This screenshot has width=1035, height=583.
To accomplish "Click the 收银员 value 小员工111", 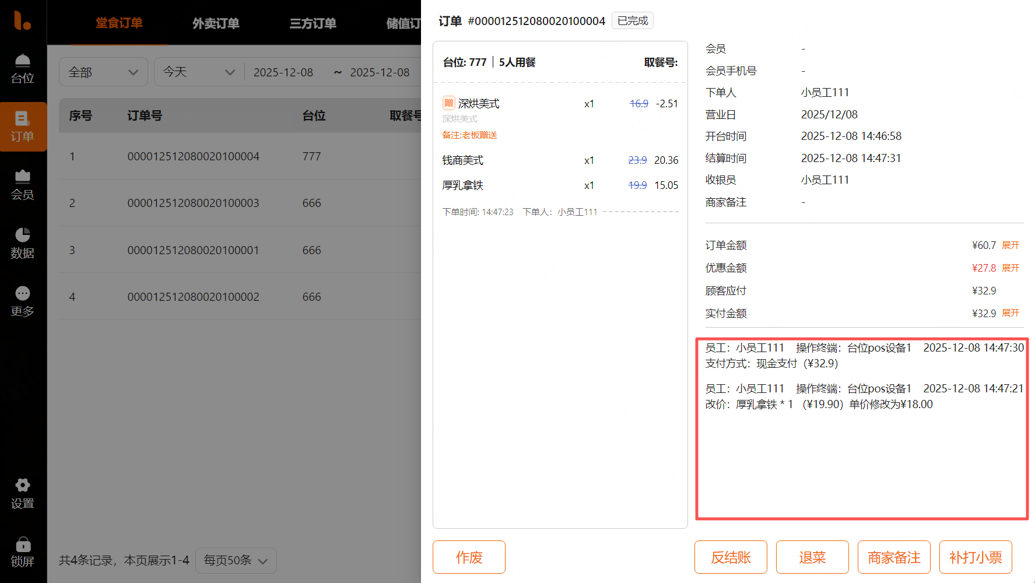I will (825, 180).
